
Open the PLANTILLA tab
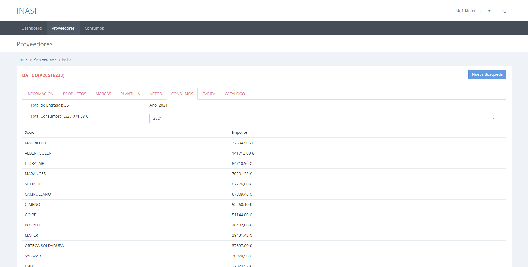130,94
